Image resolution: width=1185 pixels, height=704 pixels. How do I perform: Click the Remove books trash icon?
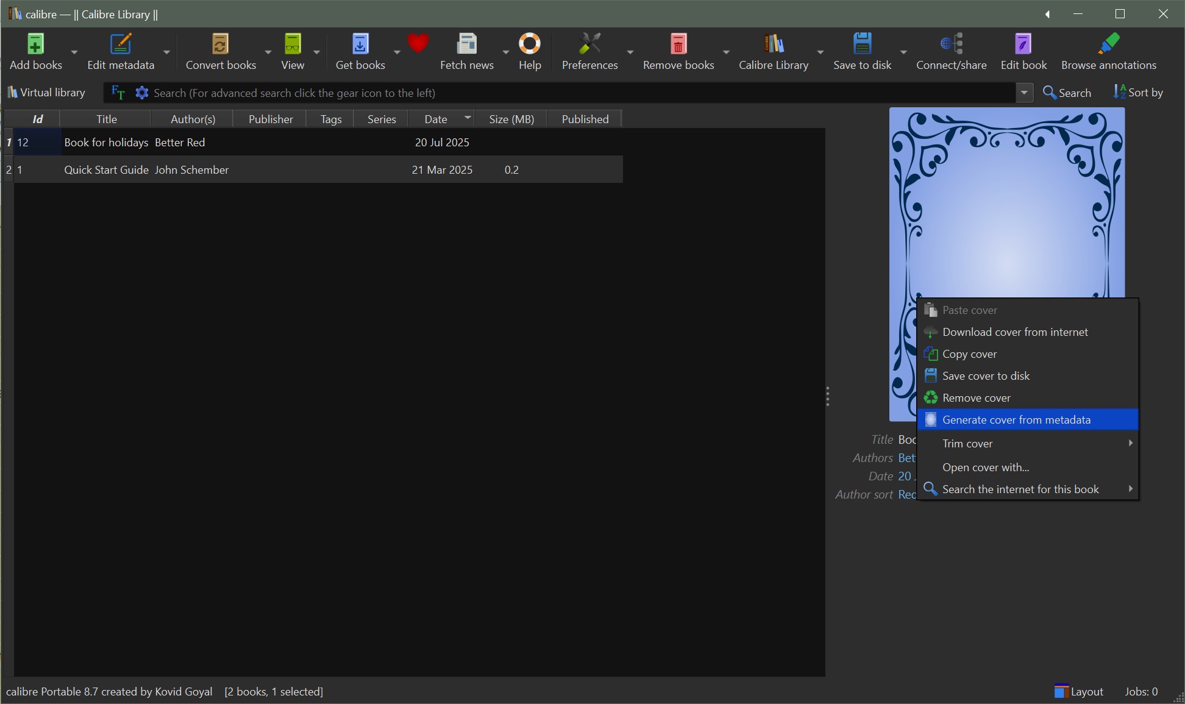(678, 44)
